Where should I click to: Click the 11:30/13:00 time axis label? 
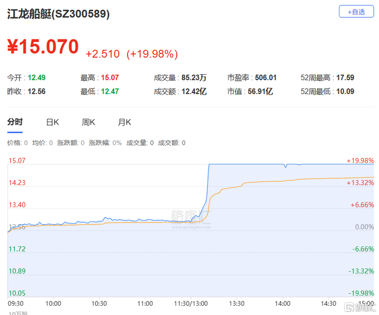(x=191, y=304)
